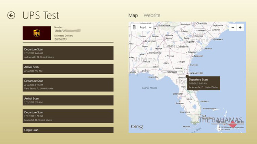Select Arrival Scan 2/13/2013 2:10 AM entry

68,100
